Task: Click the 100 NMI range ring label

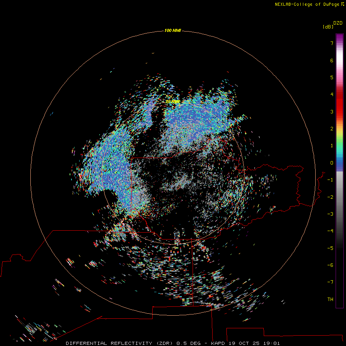Action: tap(173, 30)
